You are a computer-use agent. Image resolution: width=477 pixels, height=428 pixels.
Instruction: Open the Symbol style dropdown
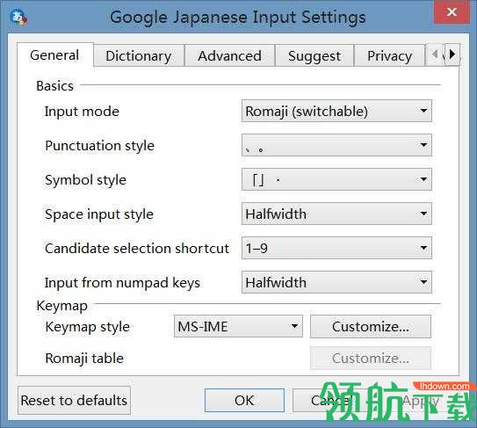pos(336,179)
